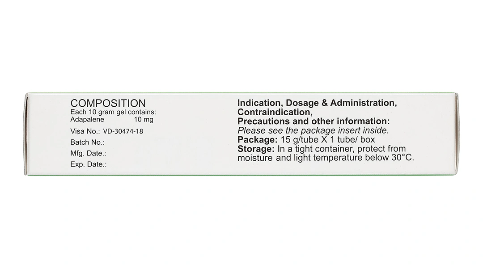The image size is (483, 268).
Task: Click the 'Batch No.:' label
Action: click(x=88, y=142)
